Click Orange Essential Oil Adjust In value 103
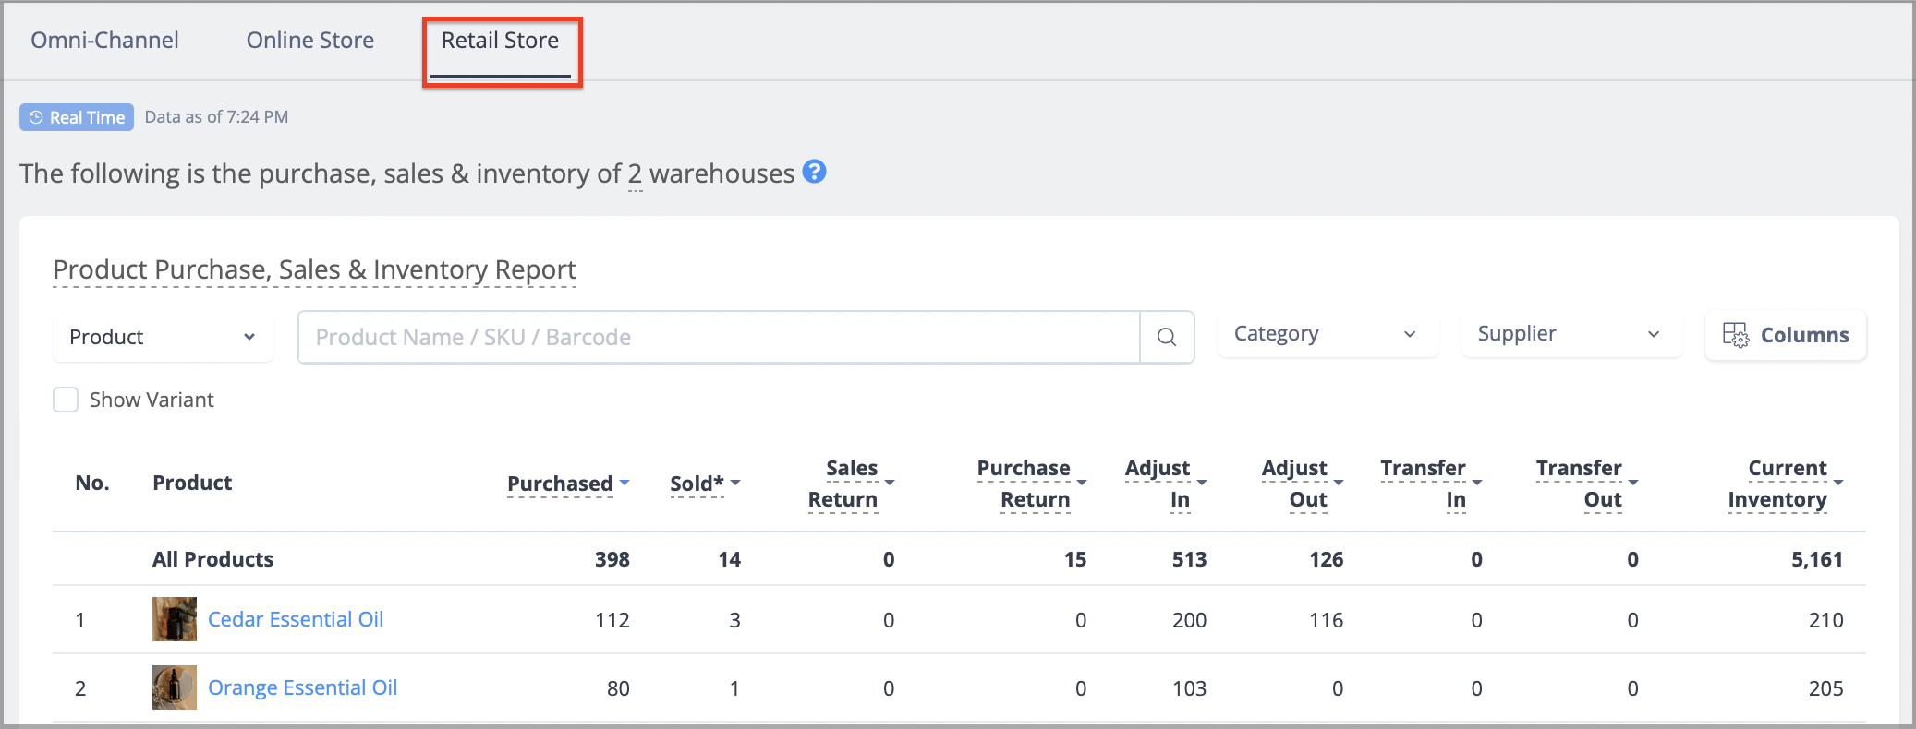1916x729 pixels. [x=1190, y=688]
